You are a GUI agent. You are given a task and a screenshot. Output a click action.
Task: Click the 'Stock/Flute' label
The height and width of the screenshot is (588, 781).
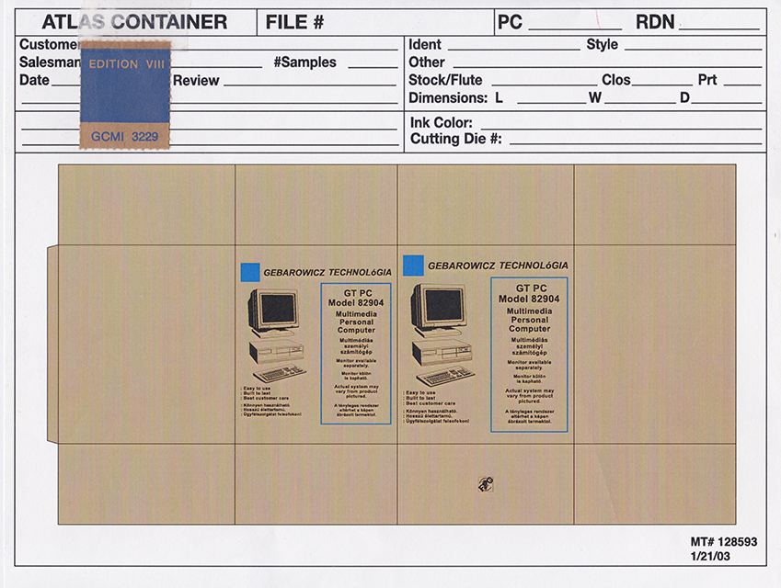[x=445, y=80]
